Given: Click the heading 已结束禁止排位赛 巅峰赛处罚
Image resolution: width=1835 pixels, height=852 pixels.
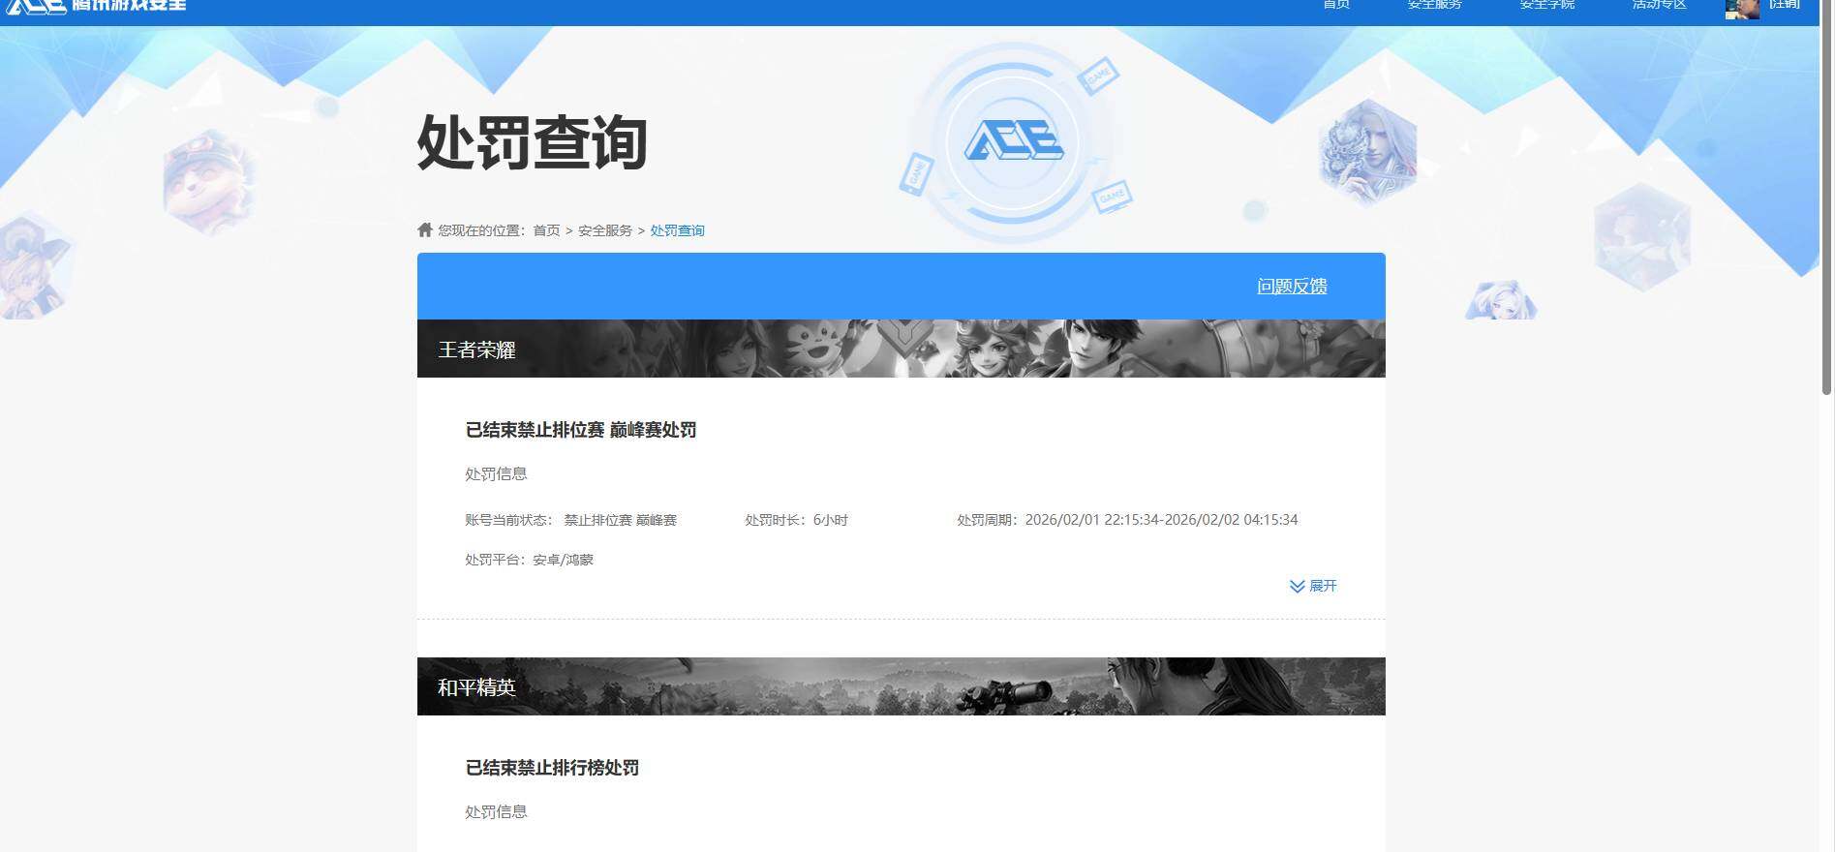Looking at the screenshot, I should click(x=581, y=430).
